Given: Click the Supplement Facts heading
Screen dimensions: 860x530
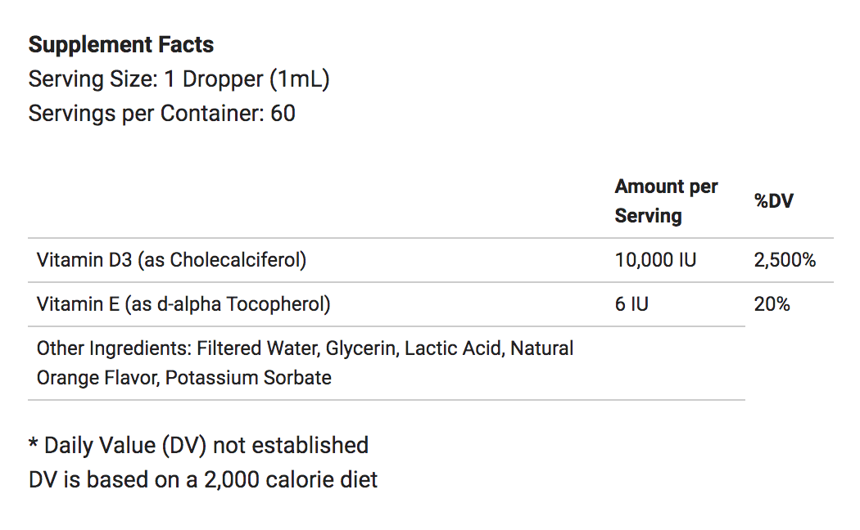Looking at the screenshot, I should (121, 44).
